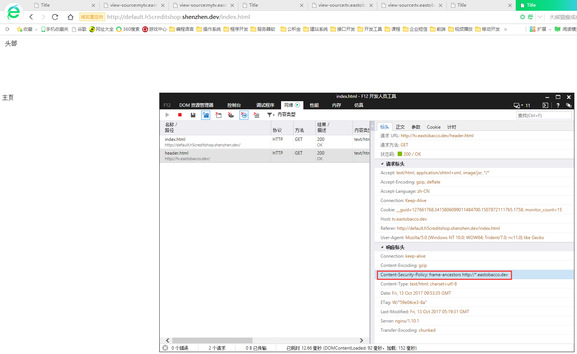
Task: Click the red stop capture button
Action: (180, 115)
